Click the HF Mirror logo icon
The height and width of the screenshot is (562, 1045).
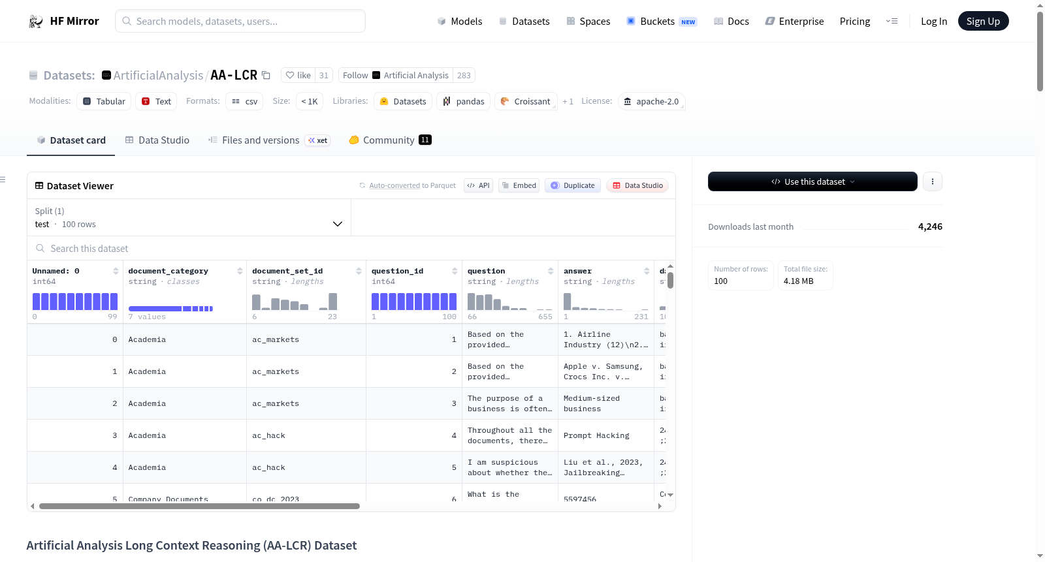point(36,22)
